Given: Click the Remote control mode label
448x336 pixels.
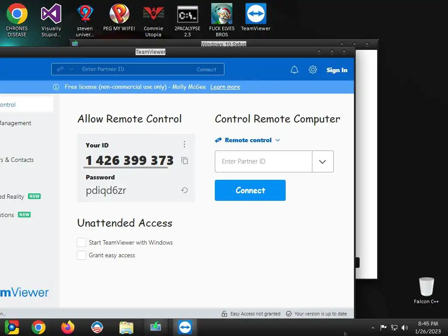Looking at the screenshot, I should (248, 140).
